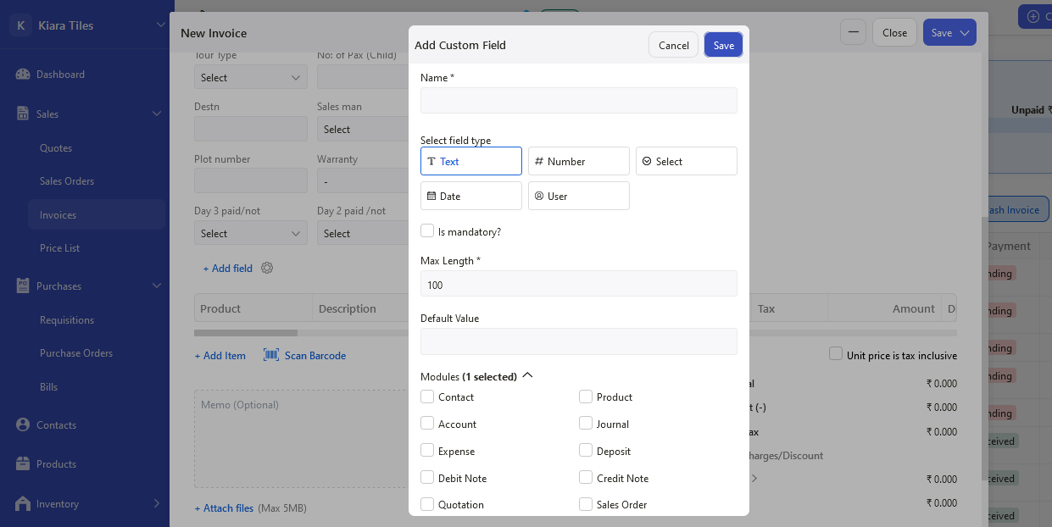Click the Scan Barcode link text
The image size is (1052, 527).
[315, 356]
